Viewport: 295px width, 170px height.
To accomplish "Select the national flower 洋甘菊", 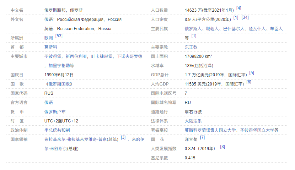I will 191,139.
